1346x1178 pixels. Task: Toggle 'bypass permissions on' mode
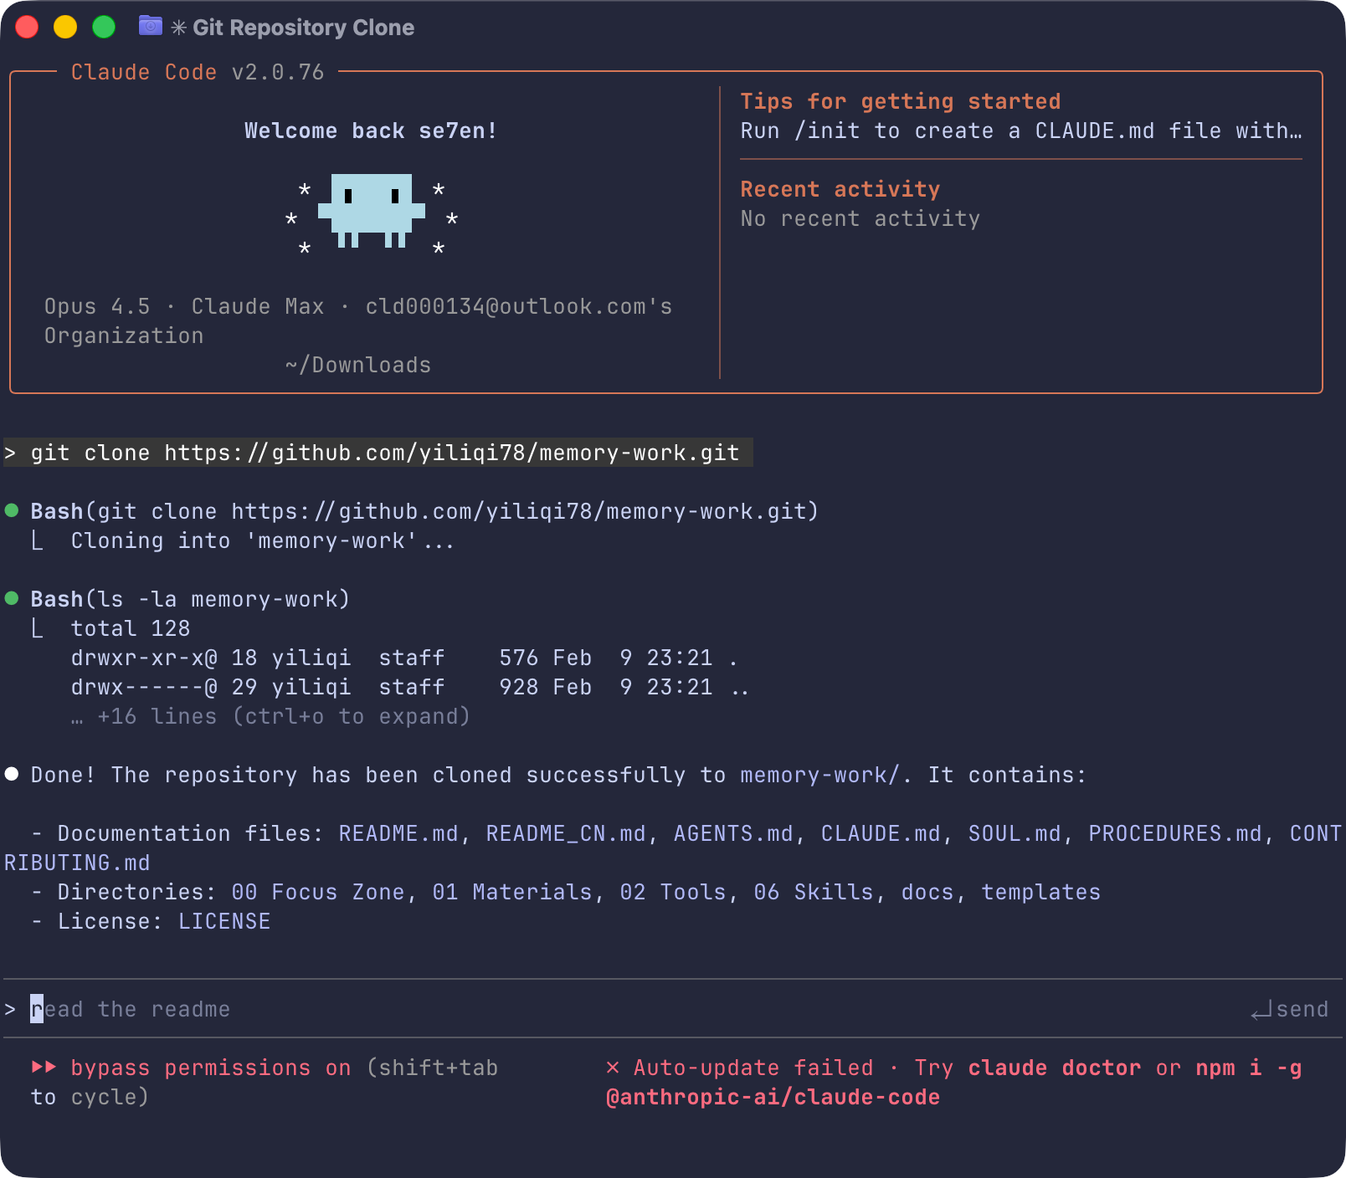(211, 1068)
